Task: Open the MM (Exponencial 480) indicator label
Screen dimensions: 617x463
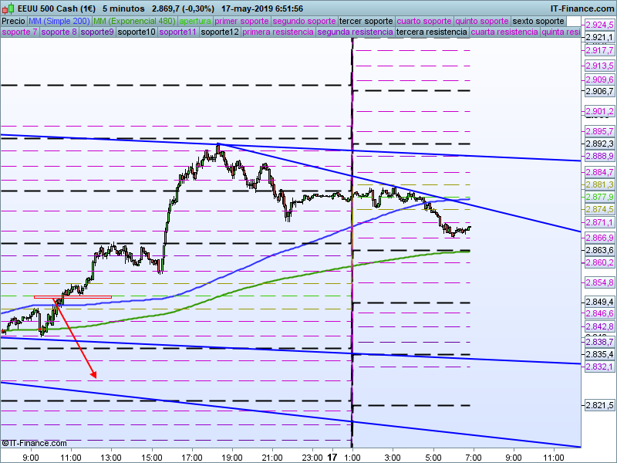Action: [x=134, y=22]
